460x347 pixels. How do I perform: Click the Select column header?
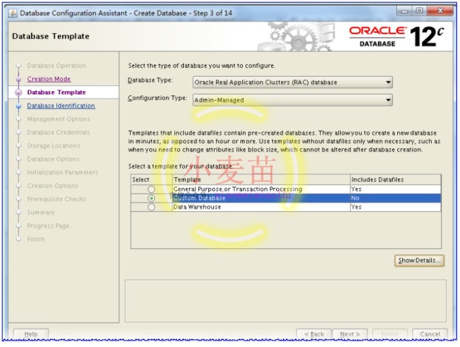point(151,180)
